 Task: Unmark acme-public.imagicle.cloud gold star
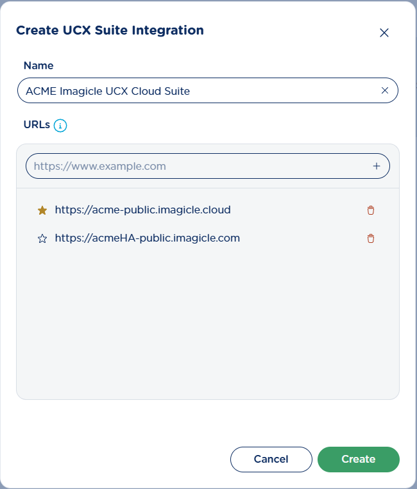pyautogui.click(x=42, y=210)
